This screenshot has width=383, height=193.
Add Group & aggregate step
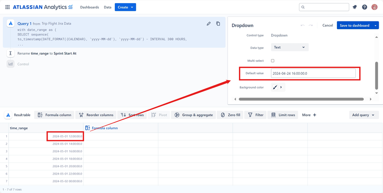click(193, 115)
